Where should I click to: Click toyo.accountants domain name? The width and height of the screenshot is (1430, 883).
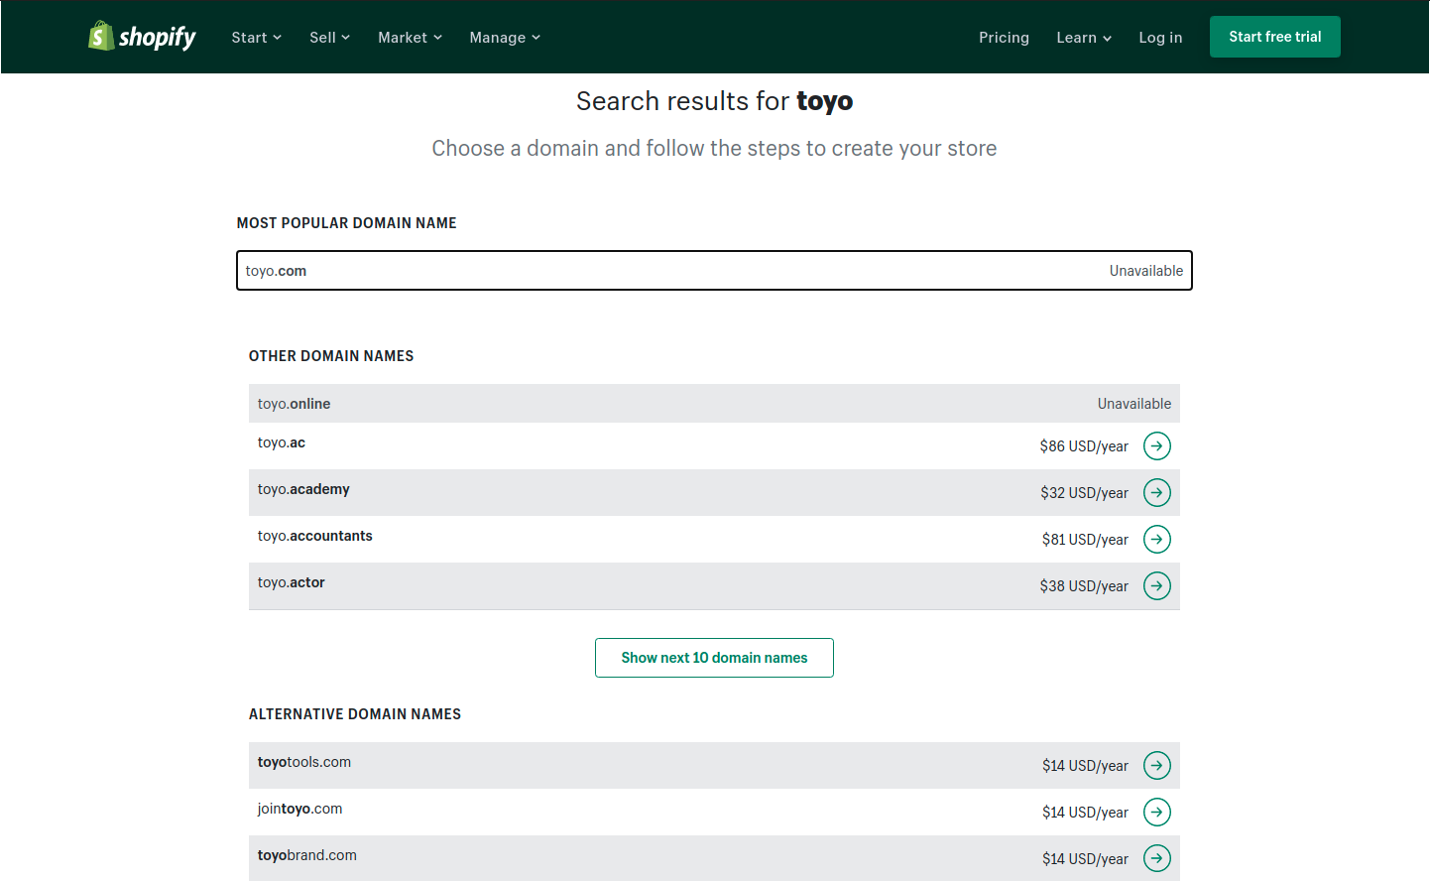(x=315, y=536)
